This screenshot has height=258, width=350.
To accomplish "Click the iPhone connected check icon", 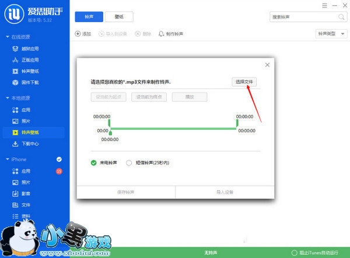I will point(59,160).
